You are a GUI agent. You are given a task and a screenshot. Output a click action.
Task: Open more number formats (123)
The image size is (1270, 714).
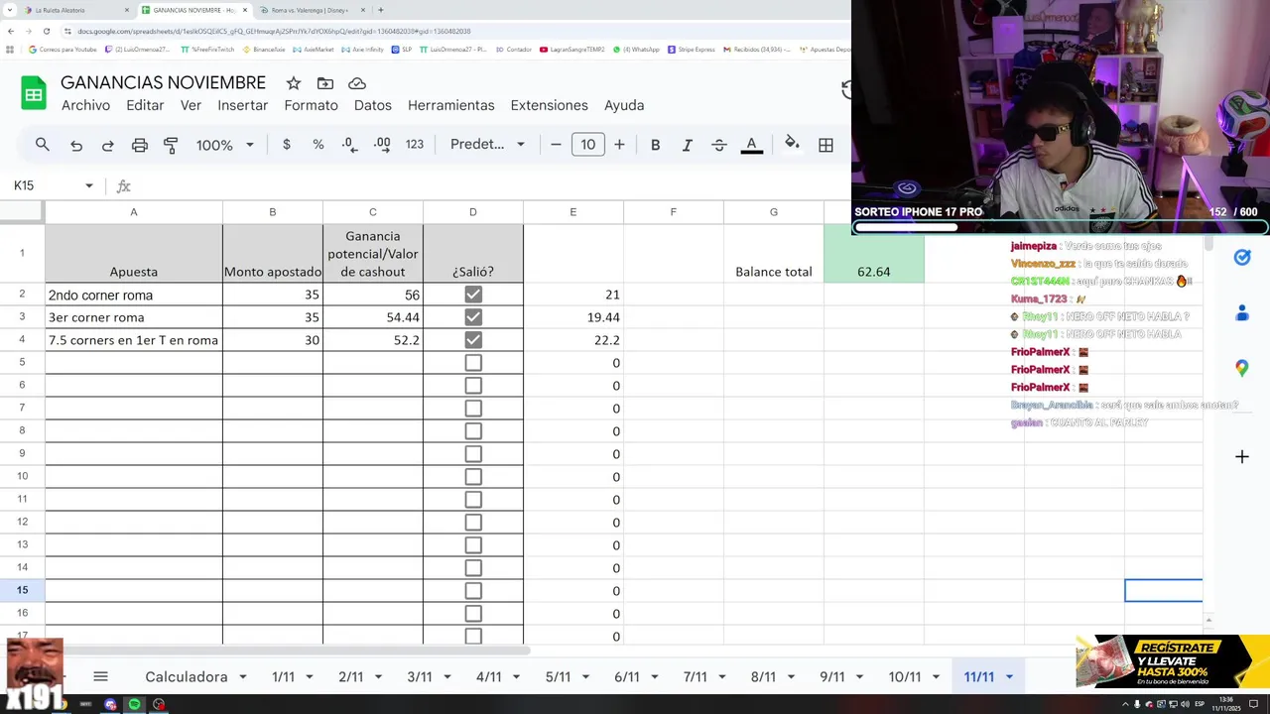coord(415,145)
